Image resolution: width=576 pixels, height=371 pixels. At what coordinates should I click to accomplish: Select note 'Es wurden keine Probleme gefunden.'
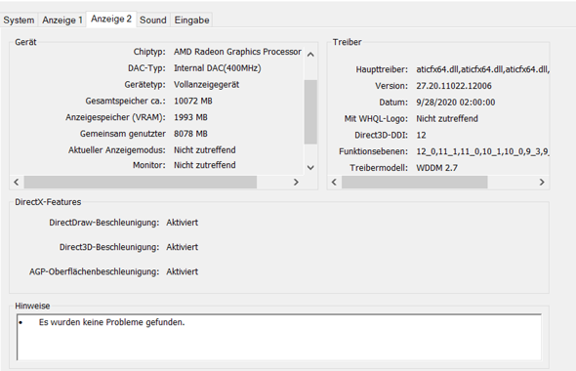click(111, 322)
